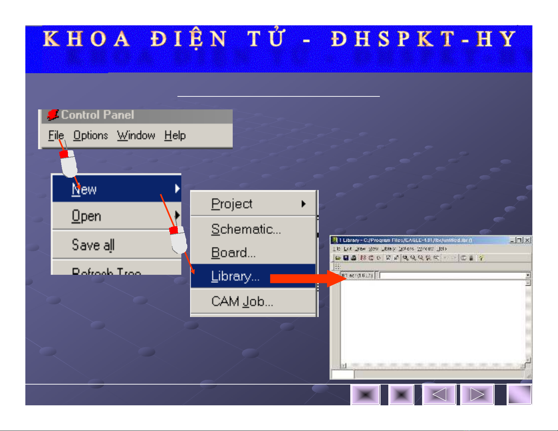The image size is (558, 431).
Task: Click the Open folder icon in Library toolbar
Action: tap(338, 258)
